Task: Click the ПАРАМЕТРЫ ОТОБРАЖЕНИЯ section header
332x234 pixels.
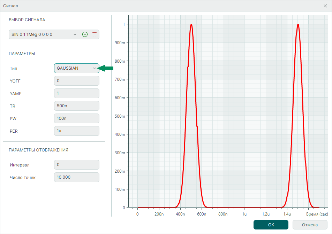Action: pos(38,150)
